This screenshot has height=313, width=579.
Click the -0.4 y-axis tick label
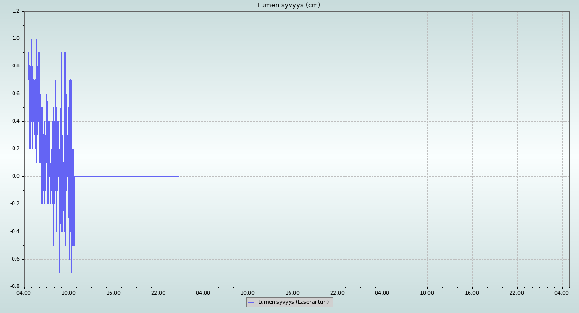click(x=15, y=232)
